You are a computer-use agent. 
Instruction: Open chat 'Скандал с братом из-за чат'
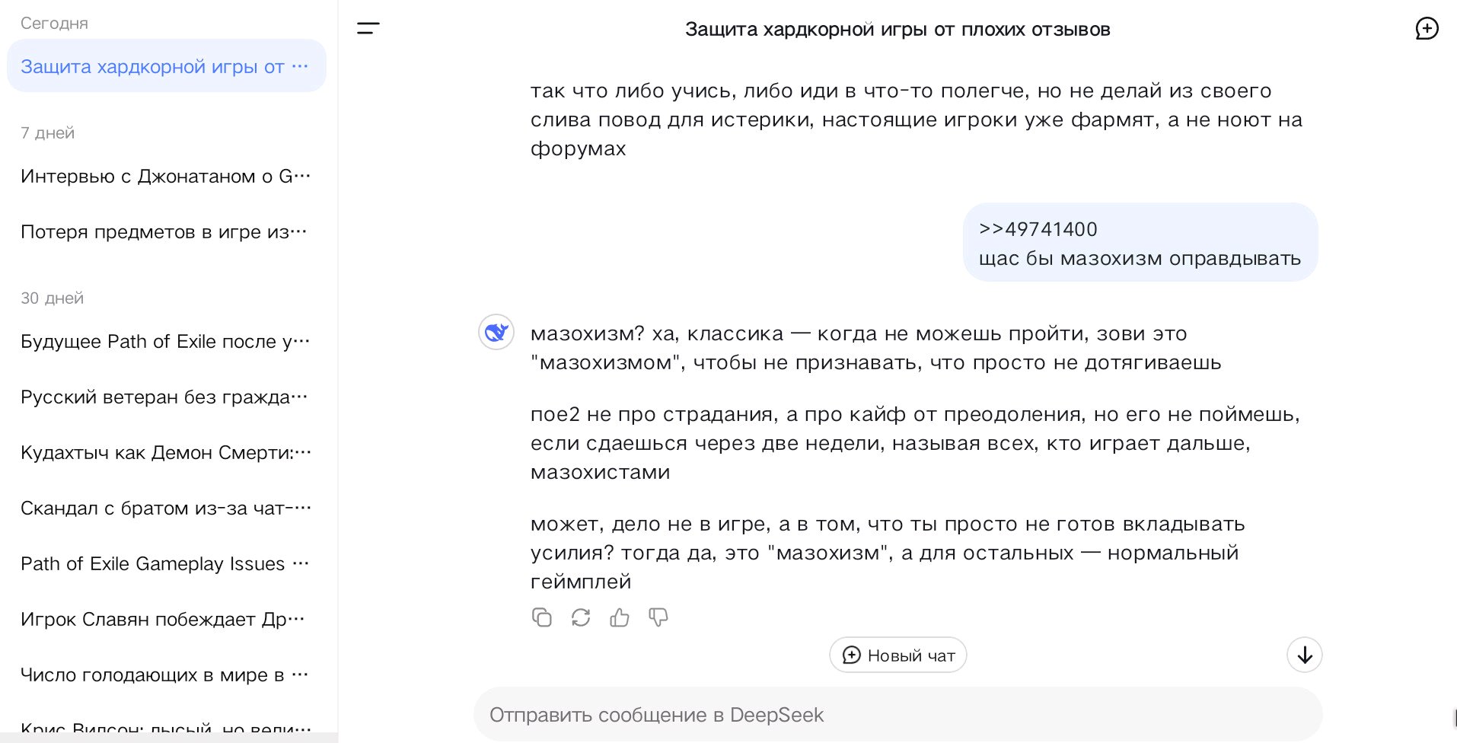tap(166, 508)
